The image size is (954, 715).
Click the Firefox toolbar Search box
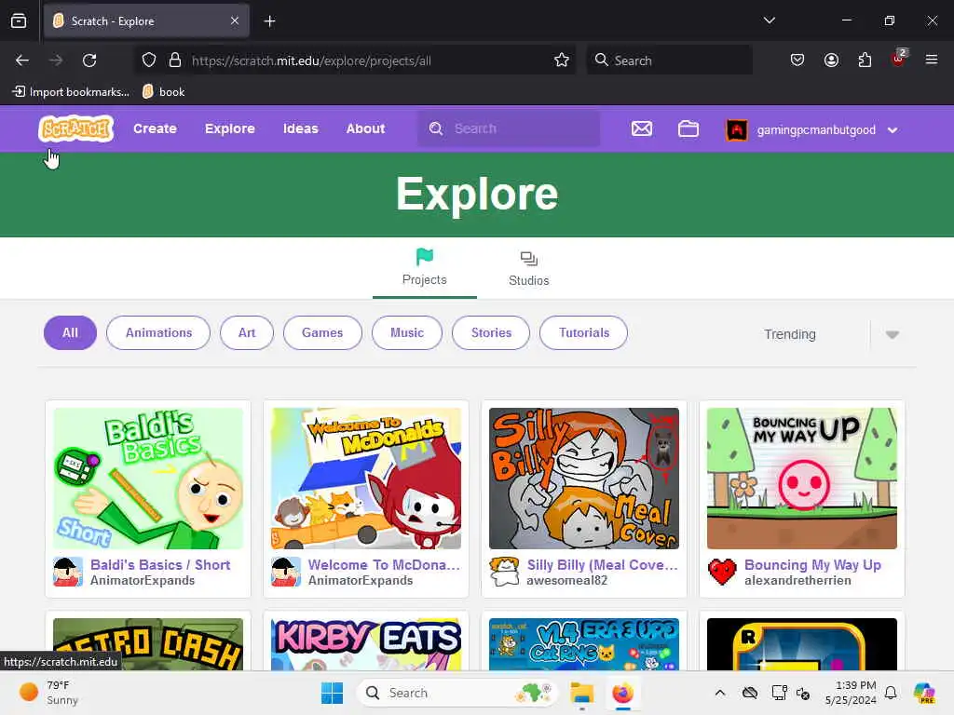[x=669, y=61]
